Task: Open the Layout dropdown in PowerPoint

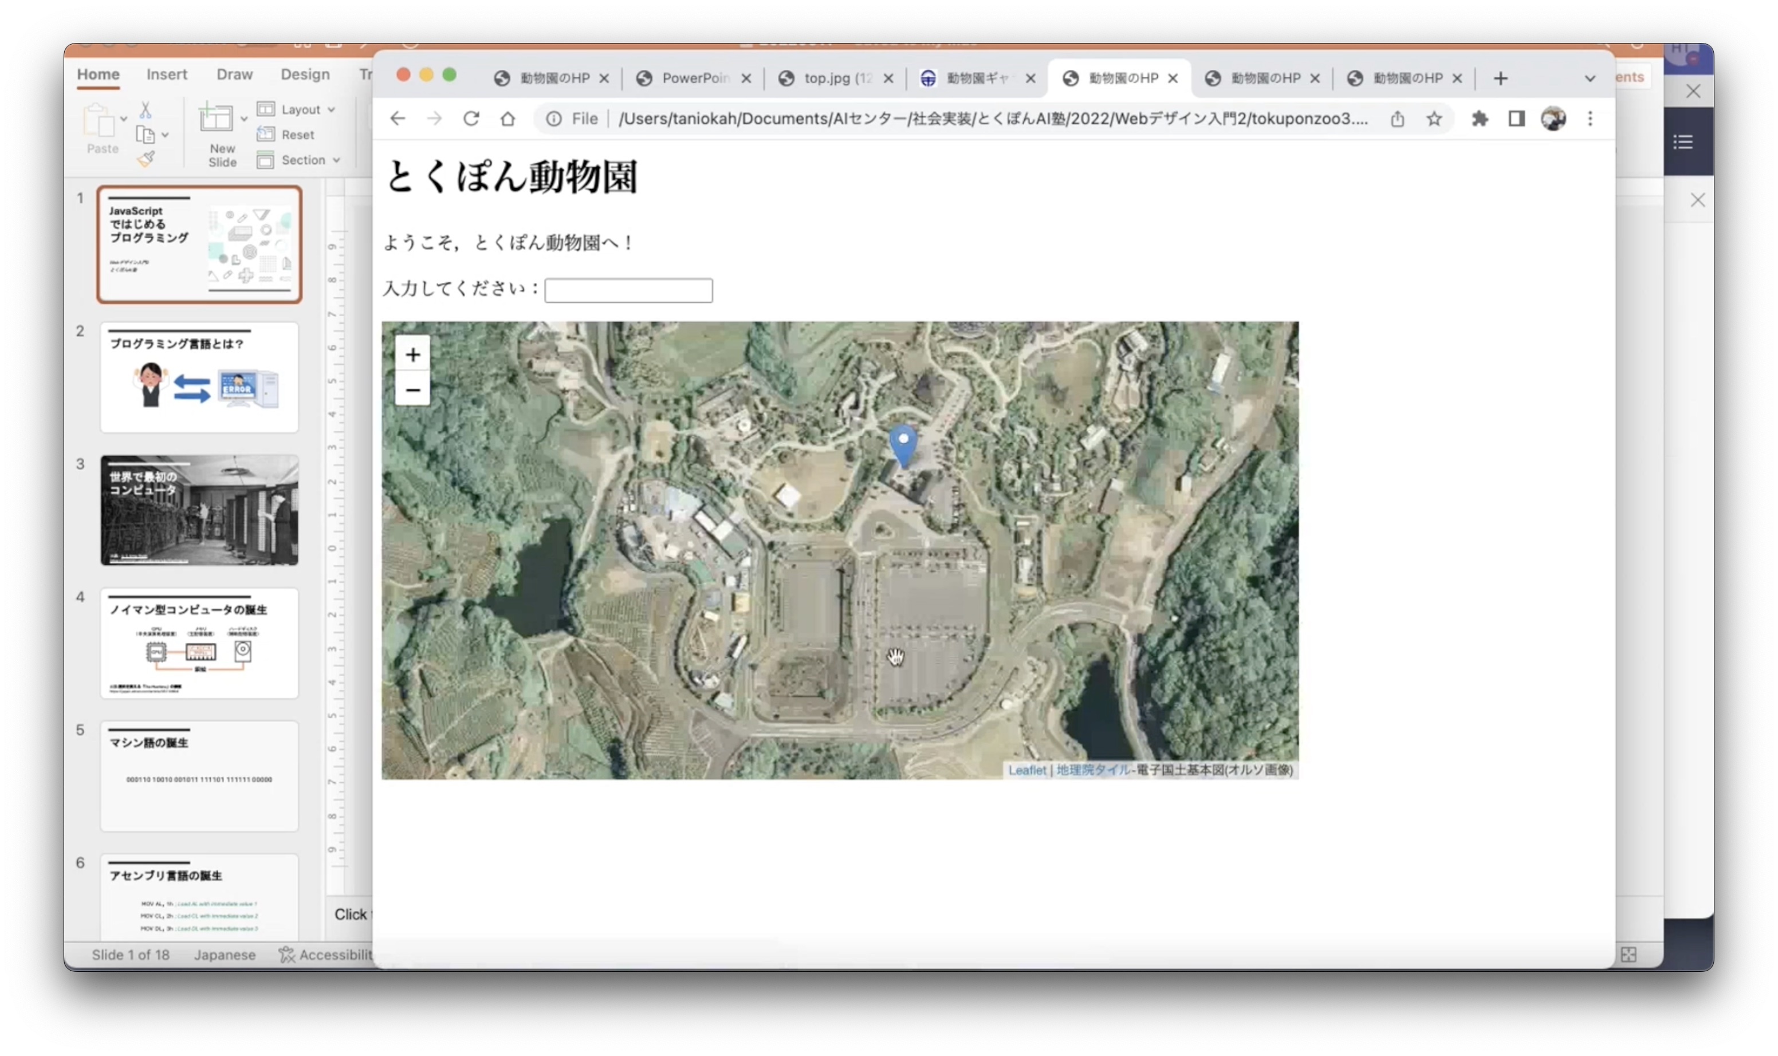Action: click(296, 109)
